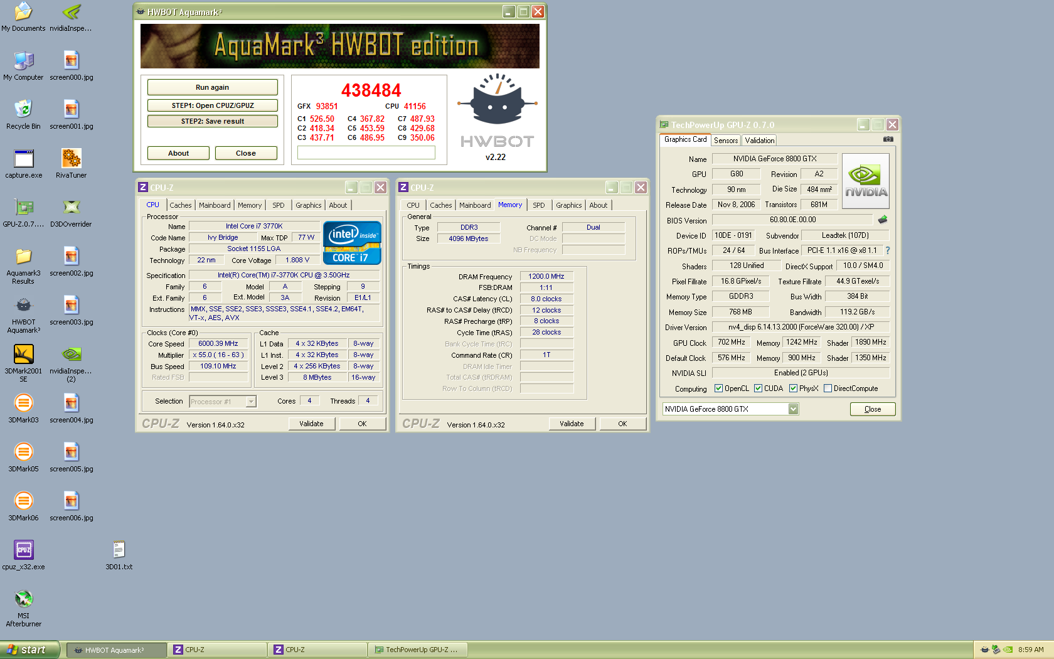Image resolution: width=1054 pixels, height=659 pixels.
Task: Open MSI Afterburner desktop shortcut
Action: pyautogui.click(x=23, y=609)
